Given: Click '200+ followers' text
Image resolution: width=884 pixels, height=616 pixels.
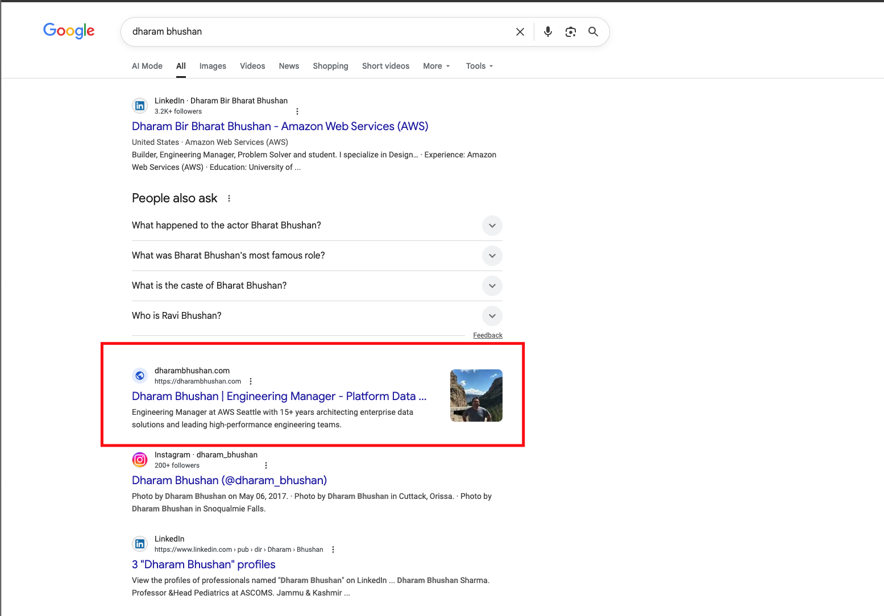Looking at the screenshot, I should (x=177, y=465).
